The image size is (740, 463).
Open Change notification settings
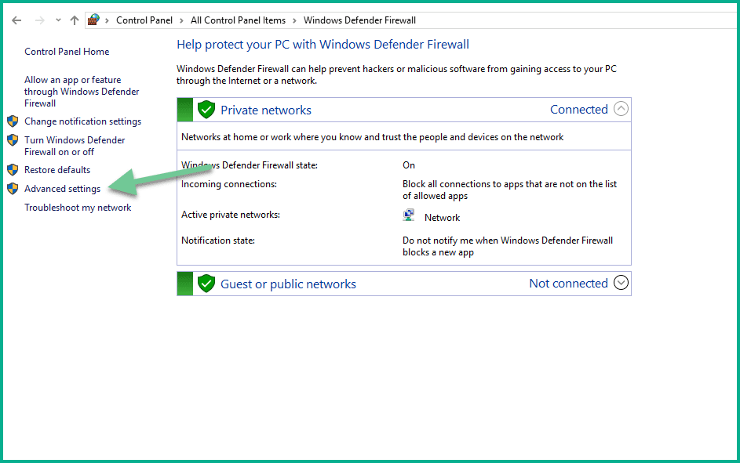click(82, 121)
